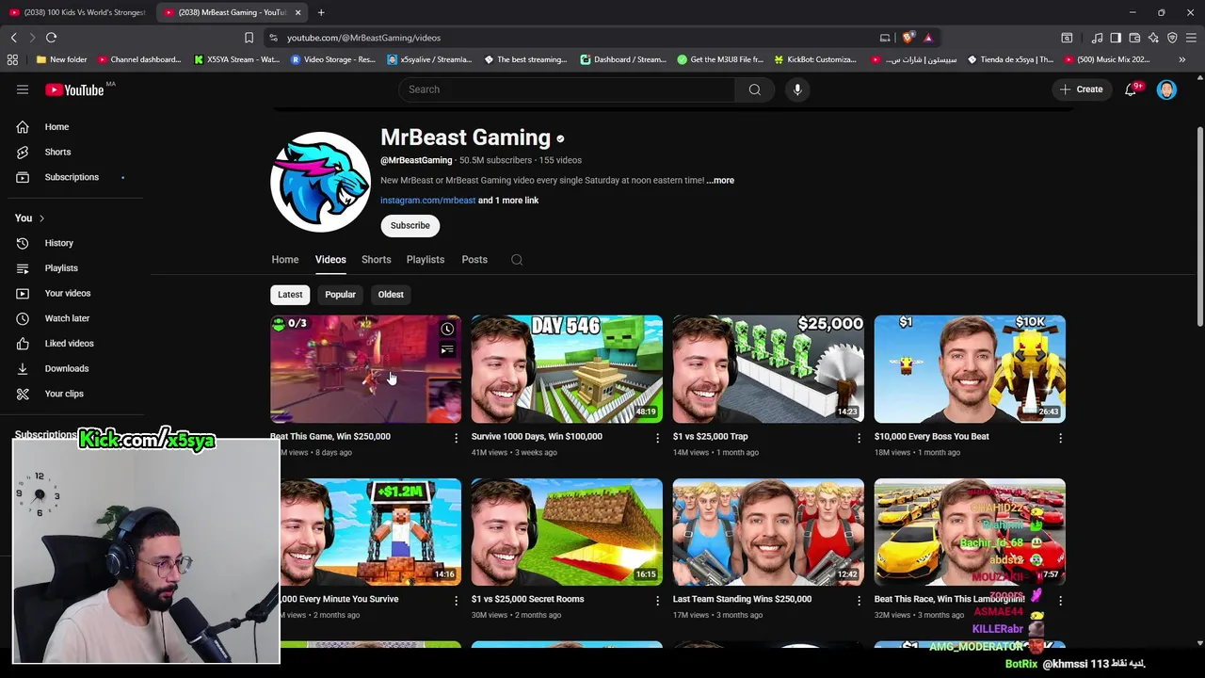Viewport: 1205px width, 678px height.
Task: Open Last Team Standing Wins $250,000 title
Action: [742, 599]
